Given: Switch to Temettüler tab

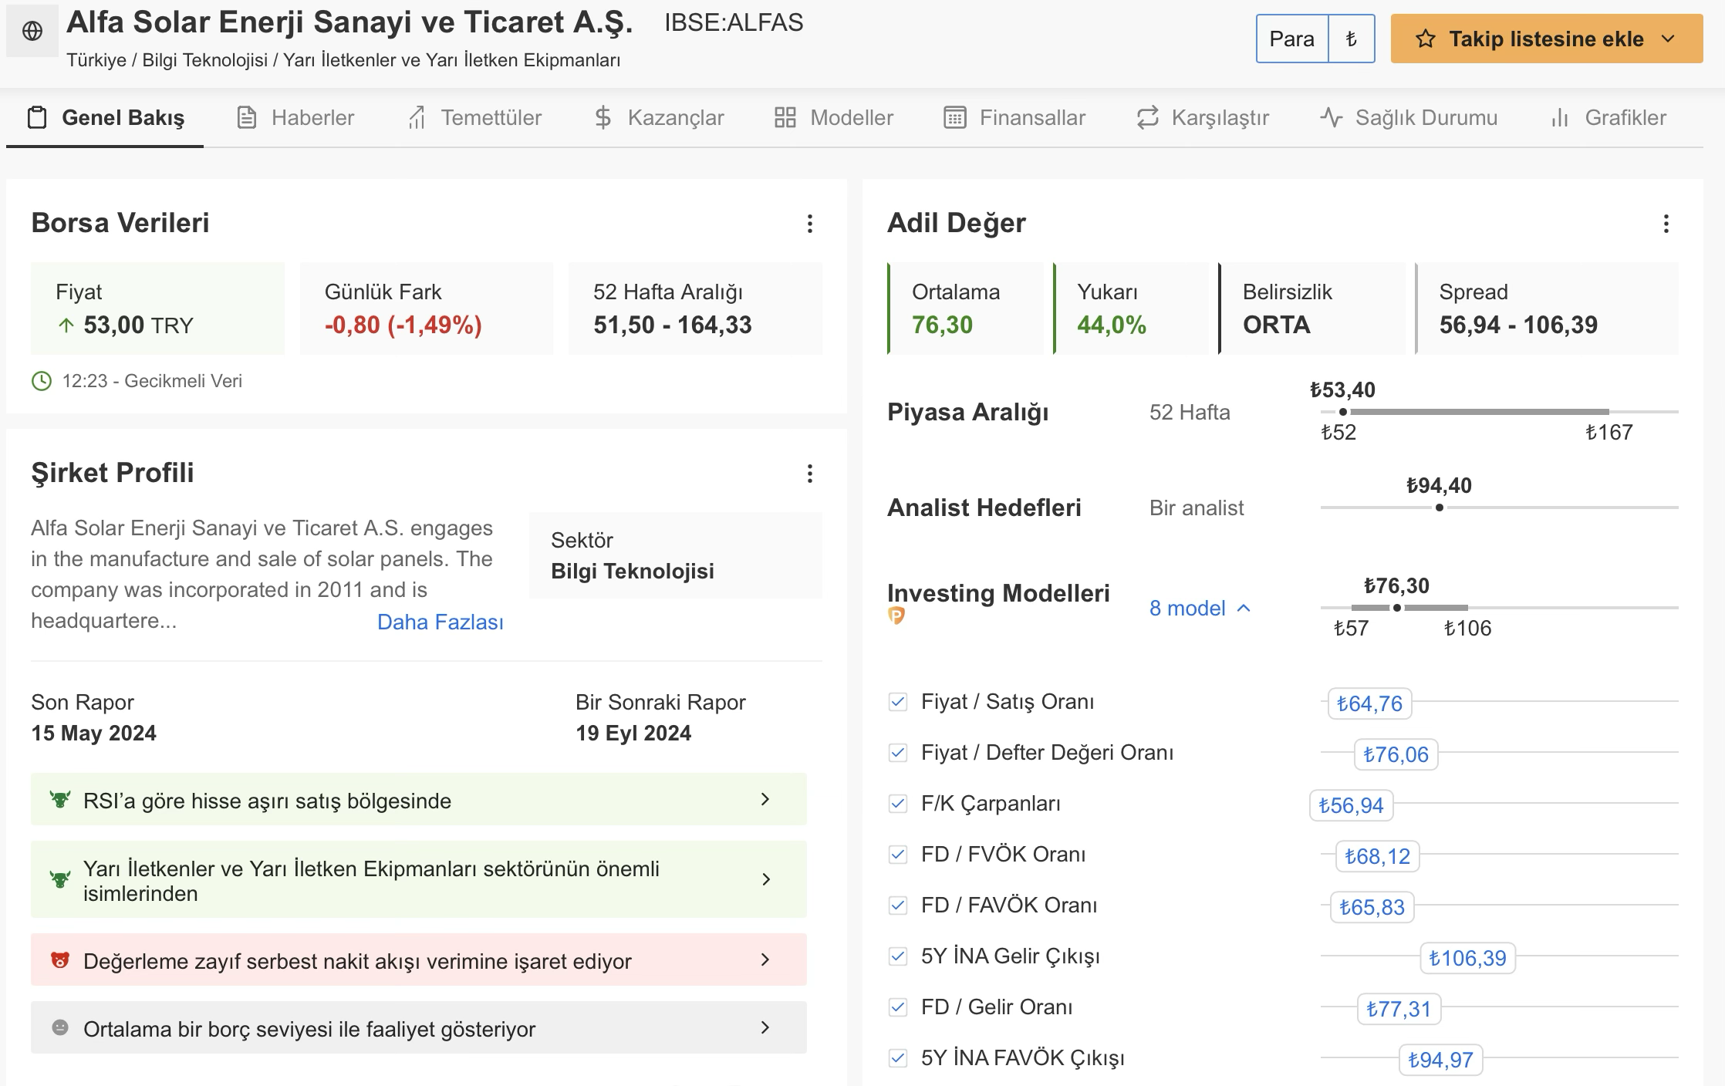Looking at the screenshot, I should tap(474, 117).
